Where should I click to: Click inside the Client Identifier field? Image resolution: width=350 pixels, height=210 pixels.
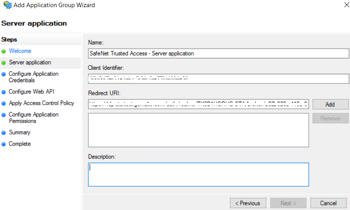(218, 79)
